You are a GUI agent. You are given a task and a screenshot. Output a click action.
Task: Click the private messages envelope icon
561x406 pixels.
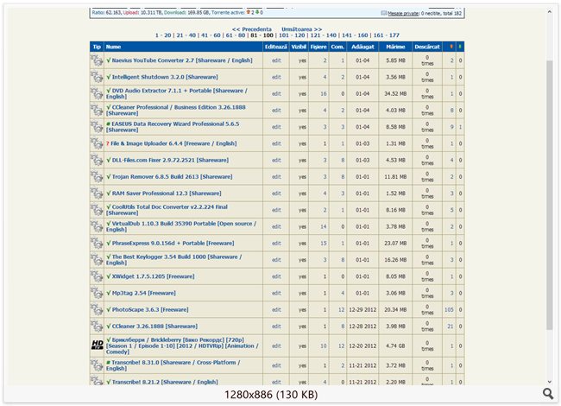click(x=383, y=13)
